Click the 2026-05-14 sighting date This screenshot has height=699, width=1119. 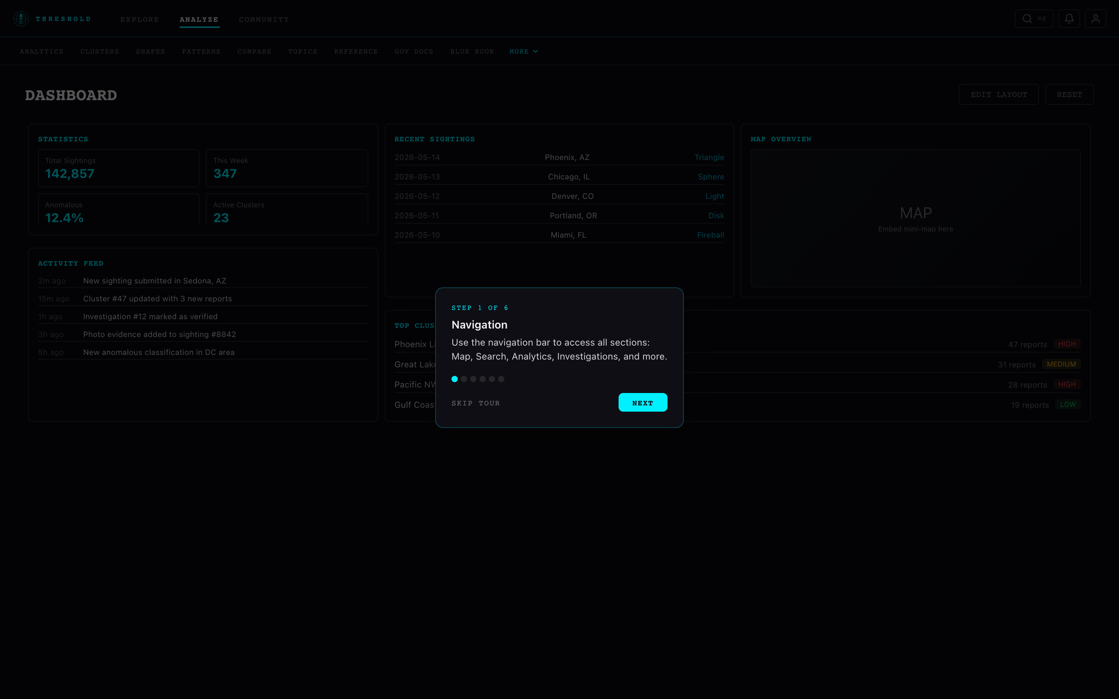tap(417, 157)
